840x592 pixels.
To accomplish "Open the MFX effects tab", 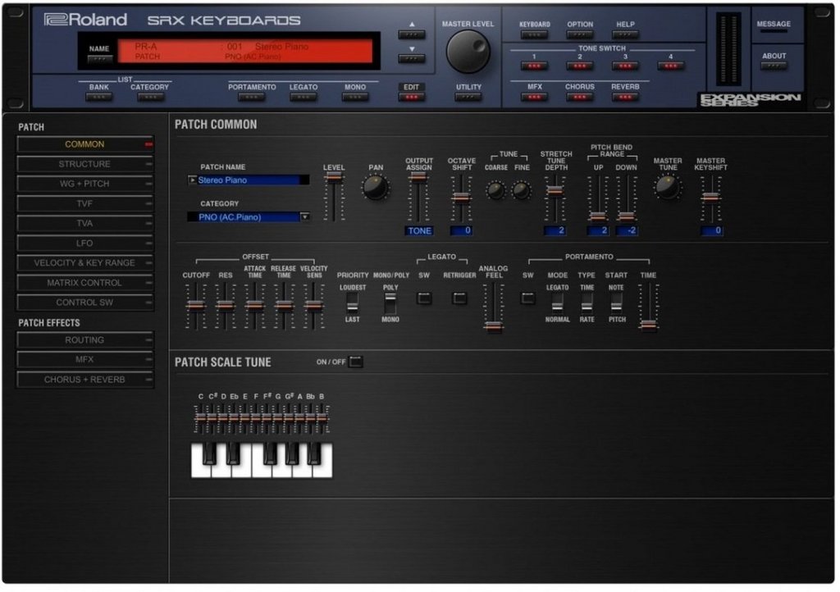I will [84, 359].
